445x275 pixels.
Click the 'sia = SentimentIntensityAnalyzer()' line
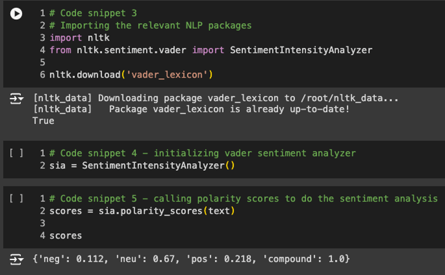[142, 166]
